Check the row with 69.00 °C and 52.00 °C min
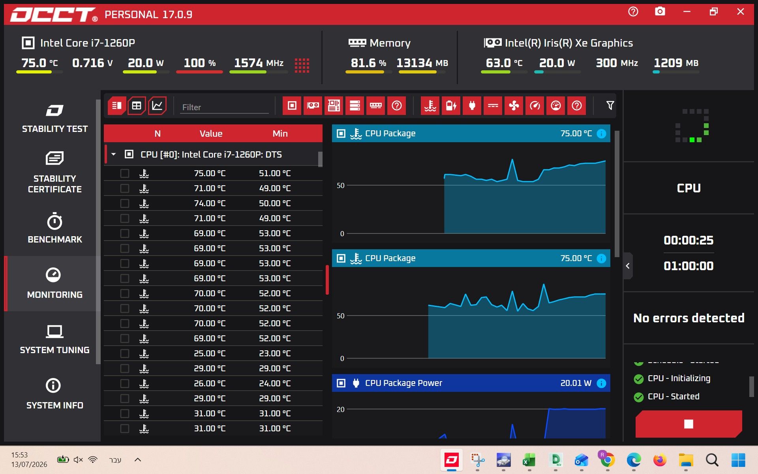 125,339
